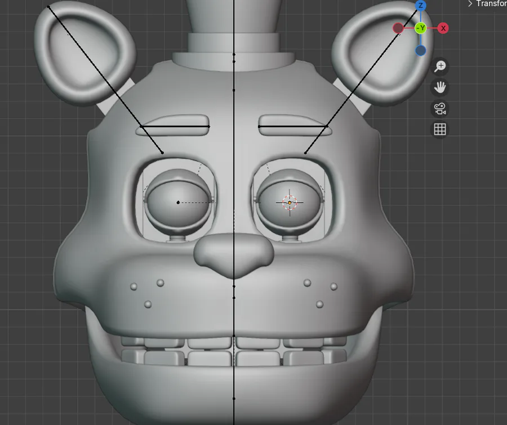Select the bone joint in the left eye
This screenshot has height=425, width=507.
pyautogui.click(x=178, y=203)
